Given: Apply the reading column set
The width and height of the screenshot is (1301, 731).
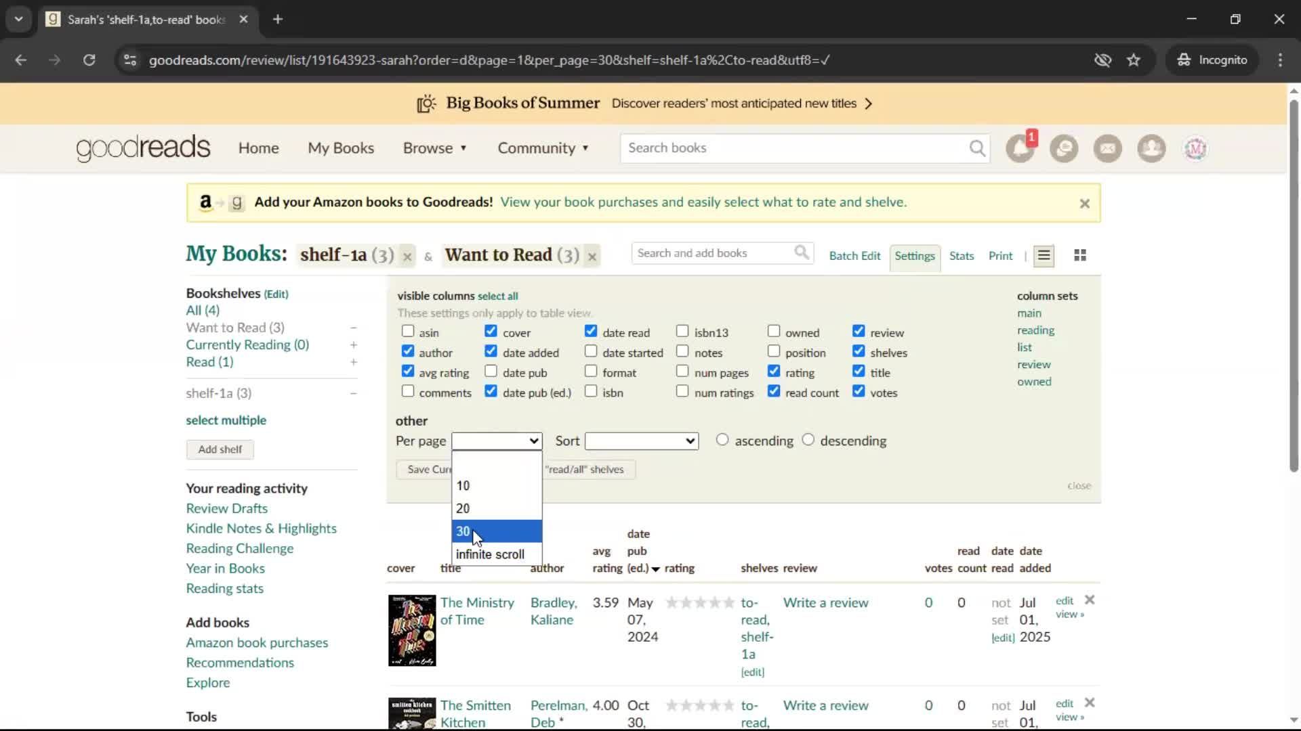Looking at the screenshot, I should [x=1035, y=330].
